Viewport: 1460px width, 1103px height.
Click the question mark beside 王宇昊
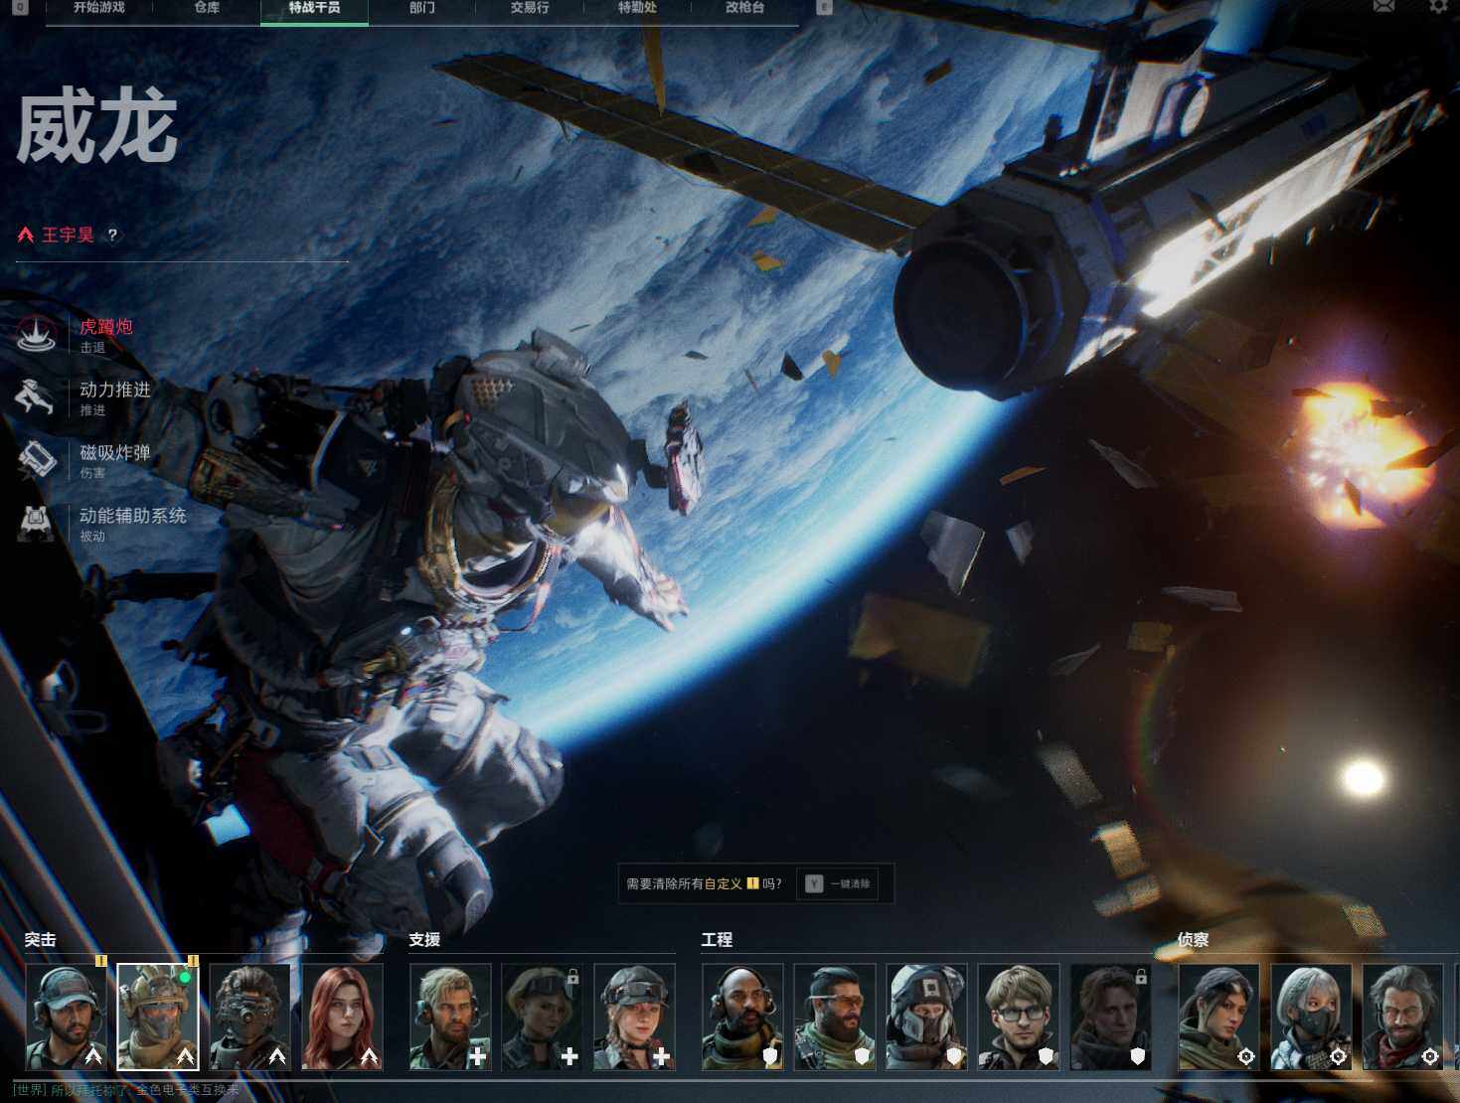tap(112, 236)
